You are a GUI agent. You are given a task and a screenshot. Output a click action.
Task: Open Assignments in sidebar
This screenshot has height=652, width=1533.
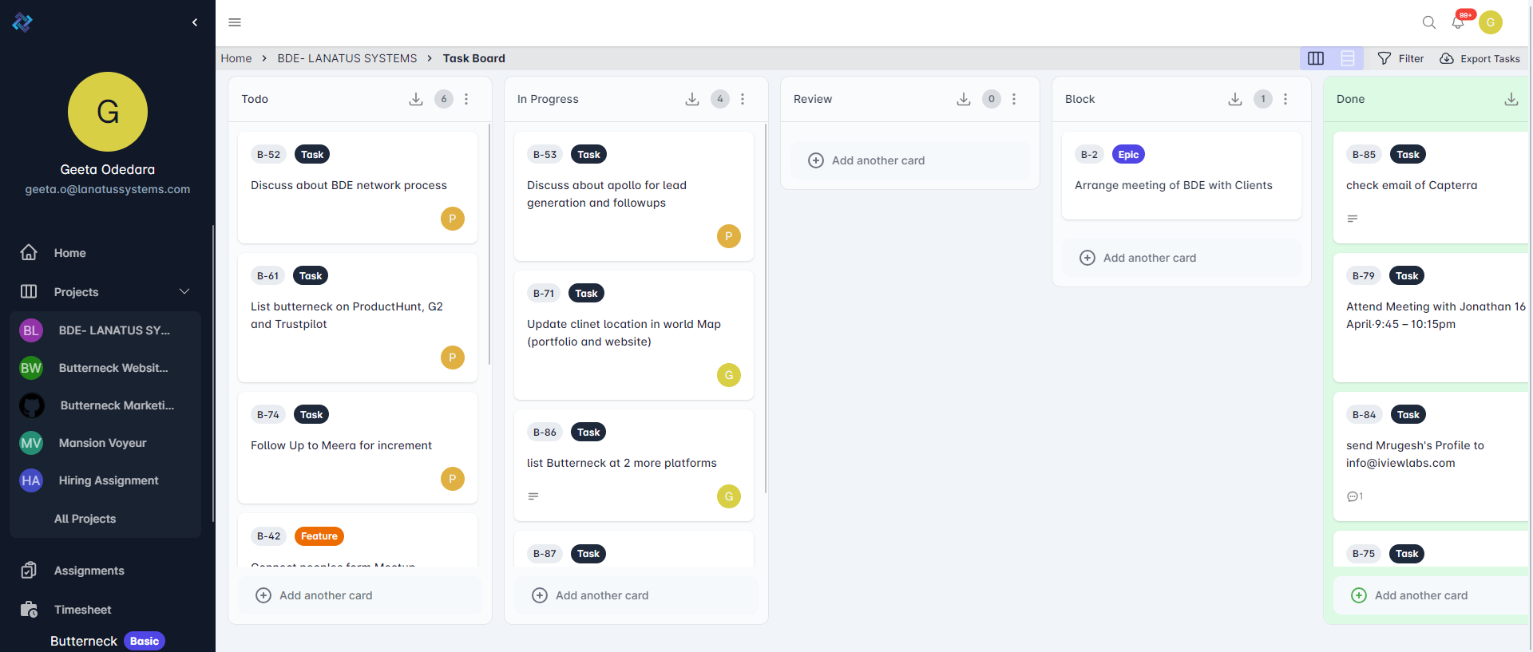coord(89,571)
